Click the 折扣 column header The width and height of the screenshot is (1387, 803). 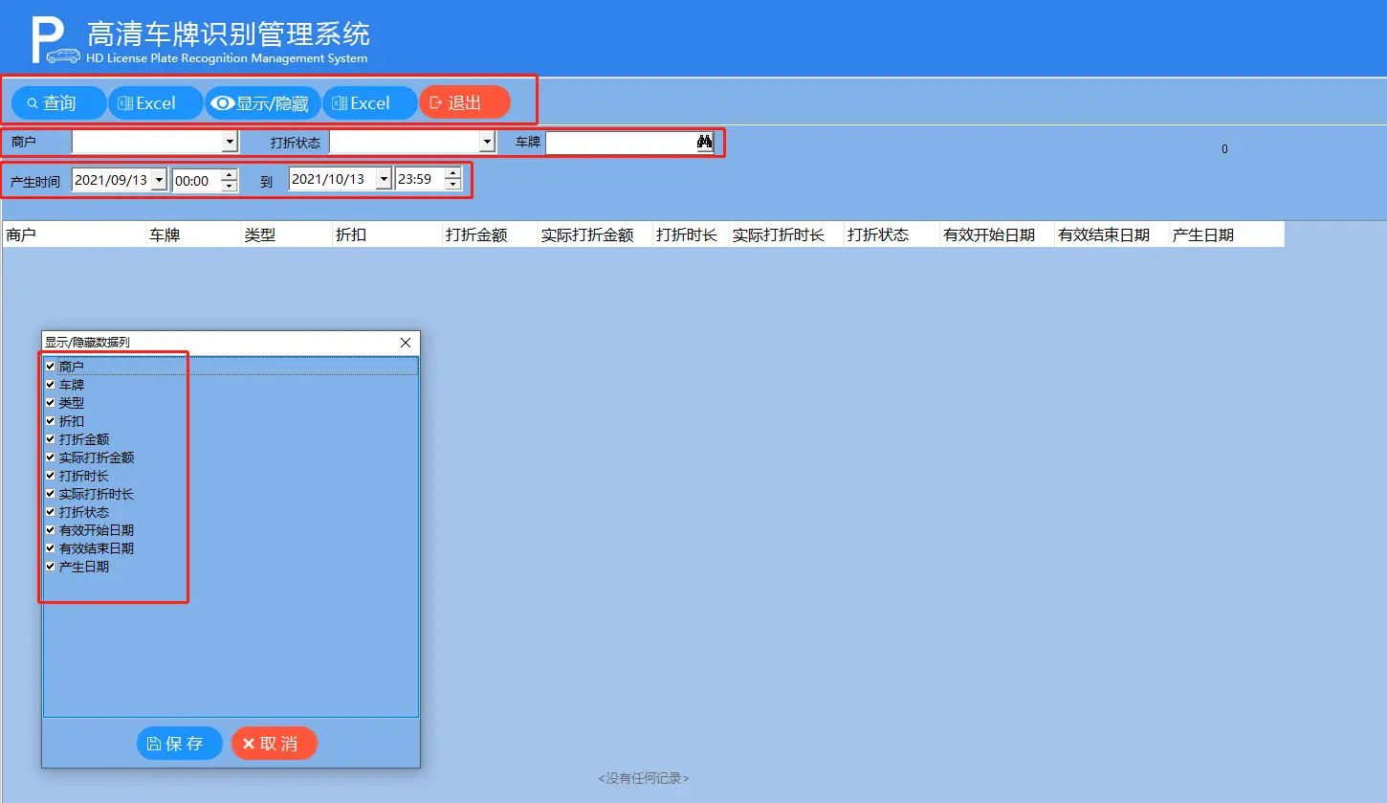point(351,235)
